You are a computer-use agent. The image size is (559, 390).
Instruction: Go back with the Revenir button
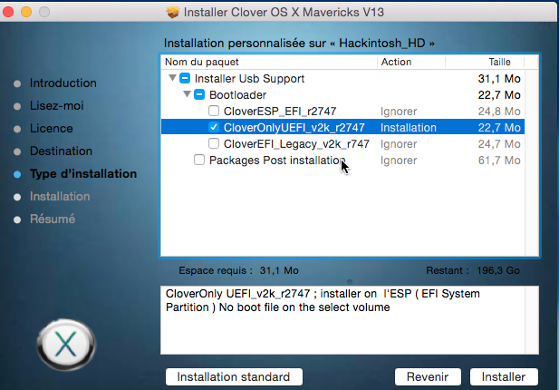pyautogui.click(x=428, y=376)
